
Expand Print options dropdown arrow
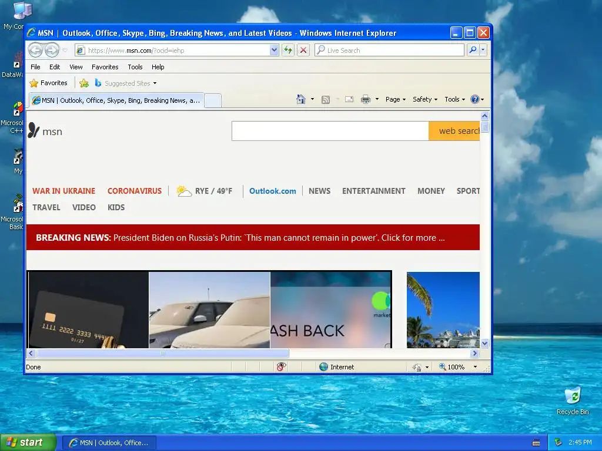tap(377, 99)
